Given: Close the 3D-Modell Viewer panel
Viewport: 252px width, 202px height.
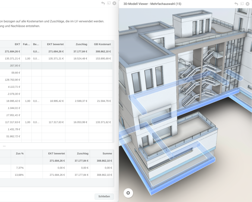Looking at the screenshot, I should click(247, 4).
